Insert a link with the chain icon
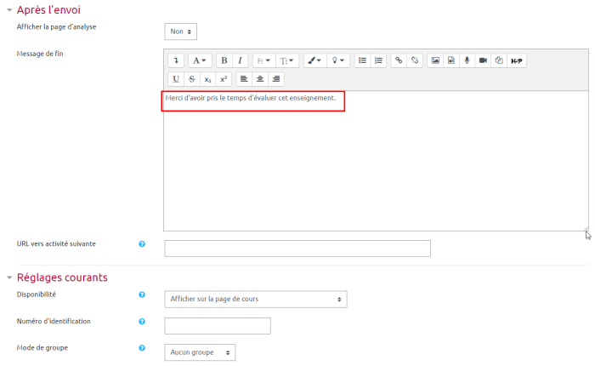This screenshot has width=595, height=366. point(398,60)
